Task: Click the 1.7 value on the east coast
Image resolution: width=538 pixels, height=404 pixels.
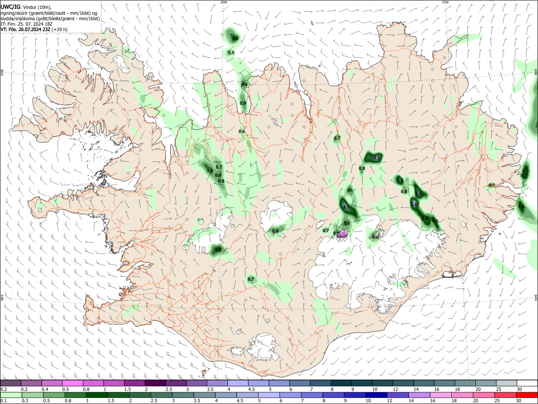Action: point(524,175)
